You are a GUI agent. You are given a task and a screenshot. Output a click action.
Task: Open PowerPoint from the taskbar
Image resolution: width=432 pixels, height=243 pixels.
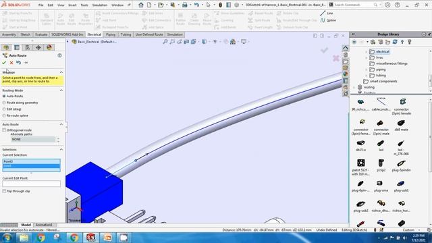(107, 238)
